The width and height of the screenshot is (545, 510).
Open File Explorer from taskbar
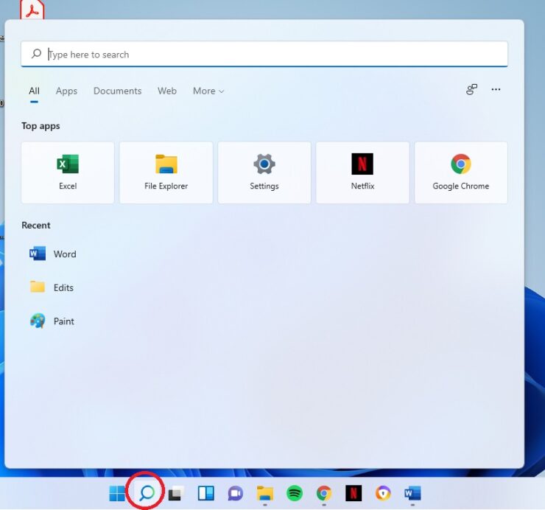[x=265, y=493]
